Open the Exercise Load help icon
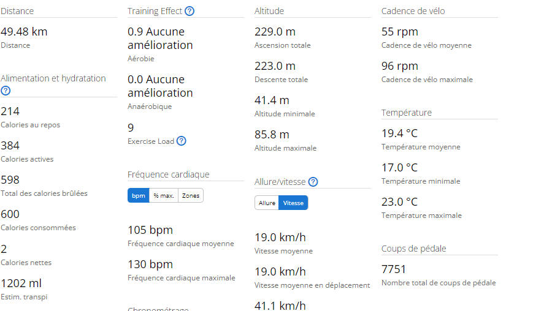 [181, 141]
